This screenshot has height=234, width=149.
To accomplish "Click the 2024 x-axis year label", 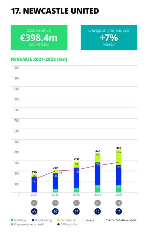I will [97, 194].
